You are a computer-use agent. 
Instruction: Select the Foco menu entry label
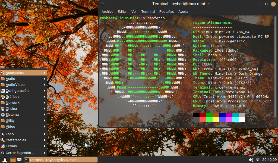10,134
